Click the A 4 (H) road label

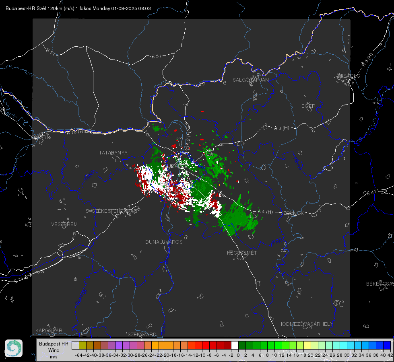[x=265, y=212]
